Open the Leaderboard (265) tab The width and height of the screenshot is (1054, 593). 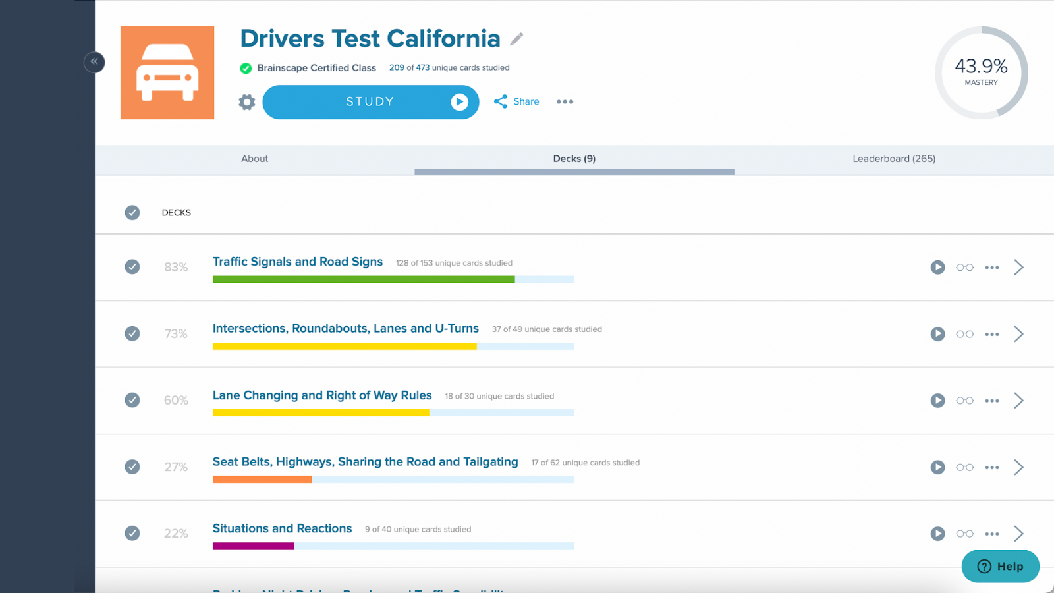[x=894, y=159]
